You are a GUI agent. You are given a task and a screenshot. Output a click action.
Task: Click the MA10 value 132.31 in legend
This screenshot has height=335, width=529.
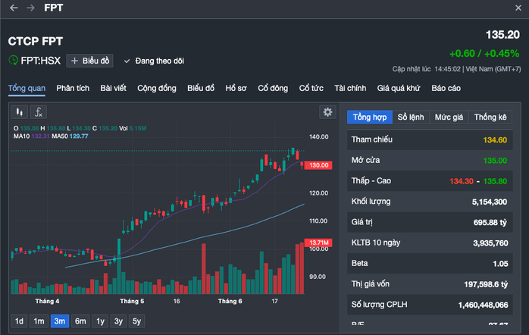click(40, 136)
